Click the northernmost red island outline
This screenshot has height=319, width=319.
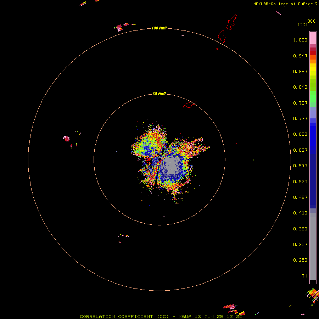tap(232, 22)
